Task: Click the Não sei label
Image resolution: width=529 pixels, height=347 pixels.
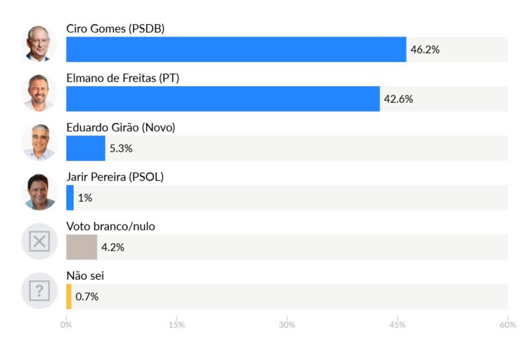Action: (85, 275)
